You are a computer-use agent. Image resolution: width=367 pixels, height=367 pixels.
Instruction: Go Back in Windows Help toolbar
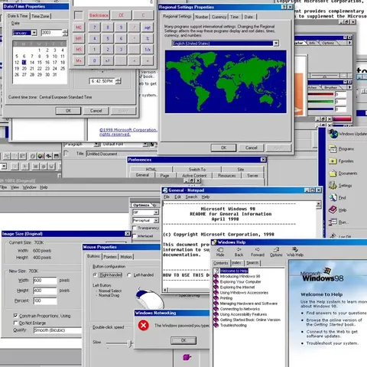(x=239, y=252)
